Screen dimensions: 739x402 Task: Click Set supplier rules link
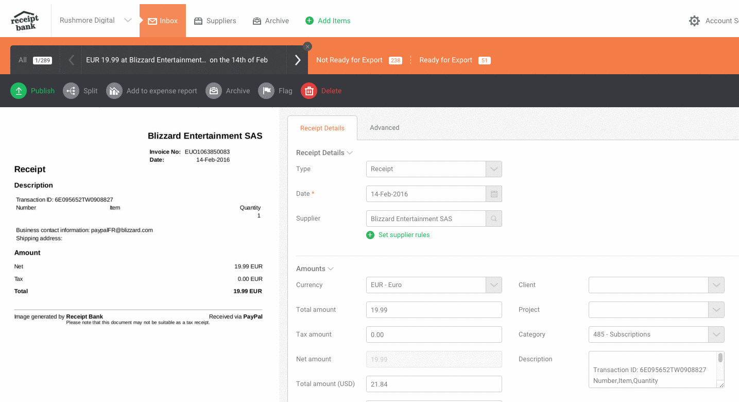pyautogui.click(x=404, y=235)
